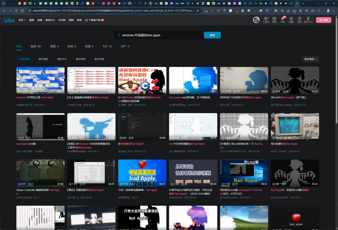Click the translate page toolbar icon
Viewport: 338px width, 230px height.
tap(276, 11)
